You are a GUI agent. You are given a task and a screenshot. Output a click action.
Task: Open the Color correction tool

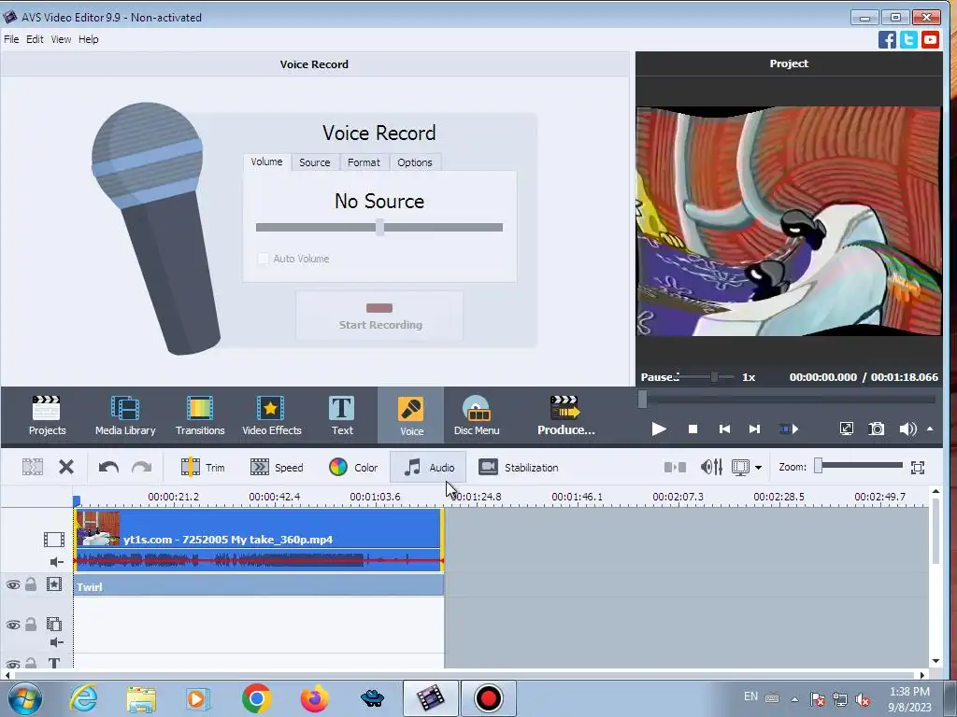[x=352, y=467]
